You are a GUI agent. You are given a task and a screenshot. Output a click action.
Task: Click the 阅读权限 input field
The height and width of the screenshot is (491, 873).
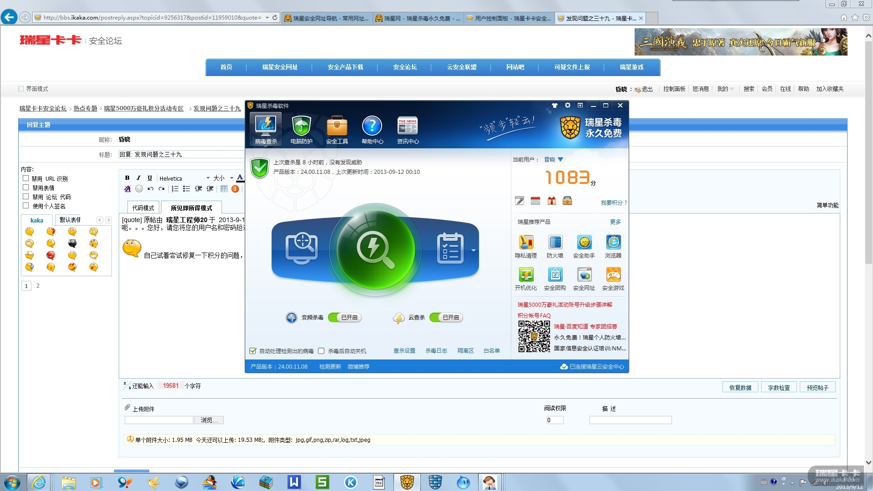[x=555, y=420]
